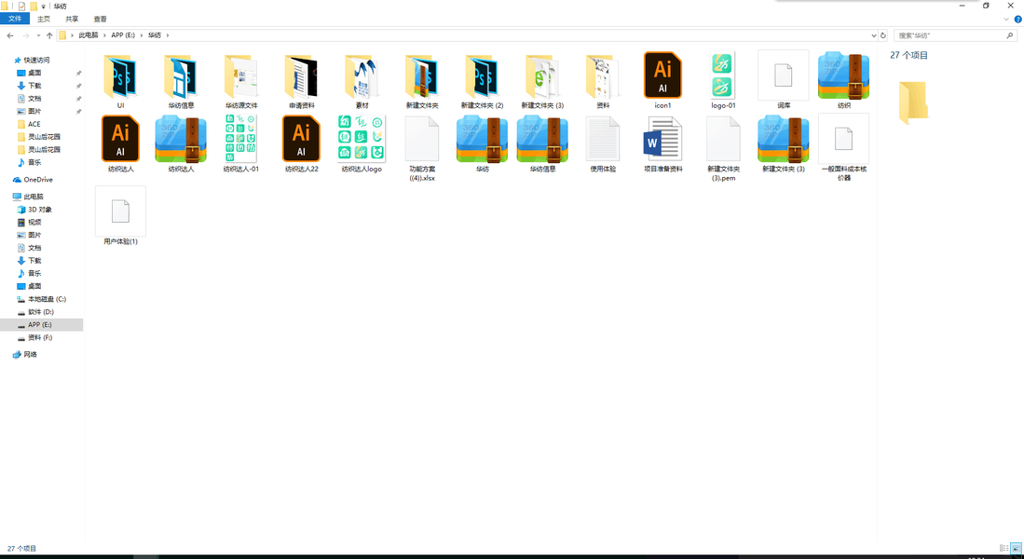The image size is (1024, 559).
Task: Open the Quick Access Toolbar customize dropdown
Action: (x=44, y=6)
